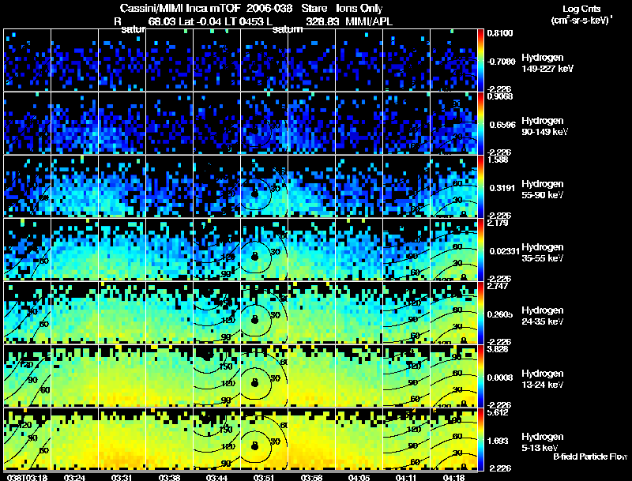Select the 04:05 time axis label
632x481 pixels.
(359, 477)
